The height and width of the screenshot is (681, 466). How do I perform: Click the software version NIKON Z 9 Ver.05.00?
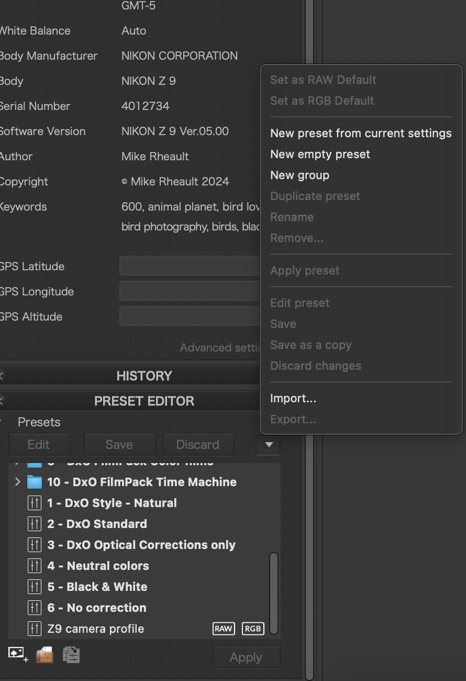pyautogui.click(x=175, y=131)
